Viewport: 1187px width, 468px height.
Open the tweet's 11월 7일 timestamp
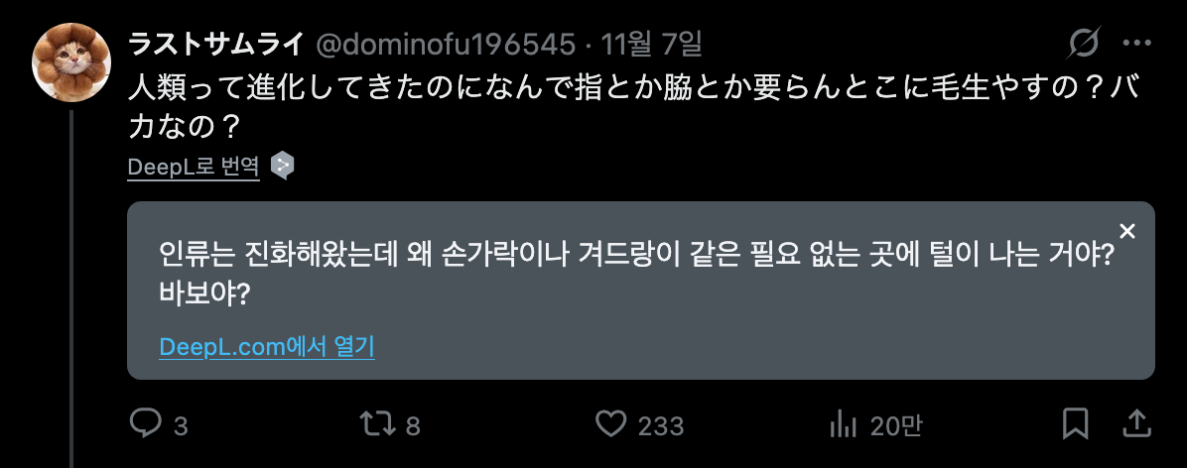tap(652, 45)
